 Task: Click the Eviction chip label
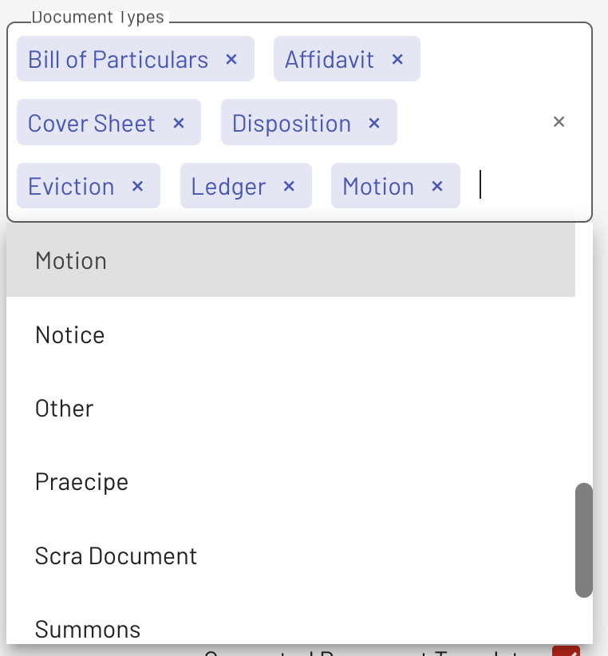pos(71,186)
